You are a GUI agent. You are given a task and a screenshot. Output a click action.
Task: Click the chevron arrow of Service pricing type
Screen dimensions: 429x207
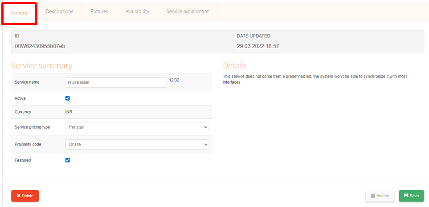(x=205, y=127)
